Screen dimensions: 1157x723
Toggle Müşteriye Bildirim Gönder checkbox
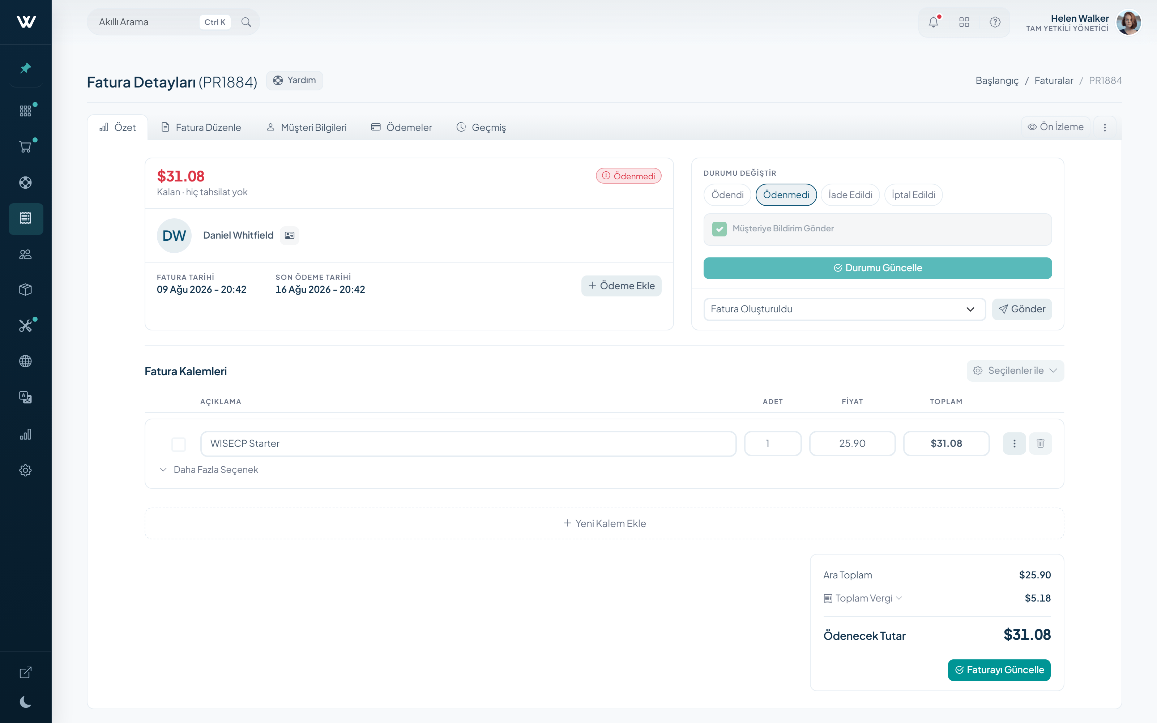coord(720,229)
